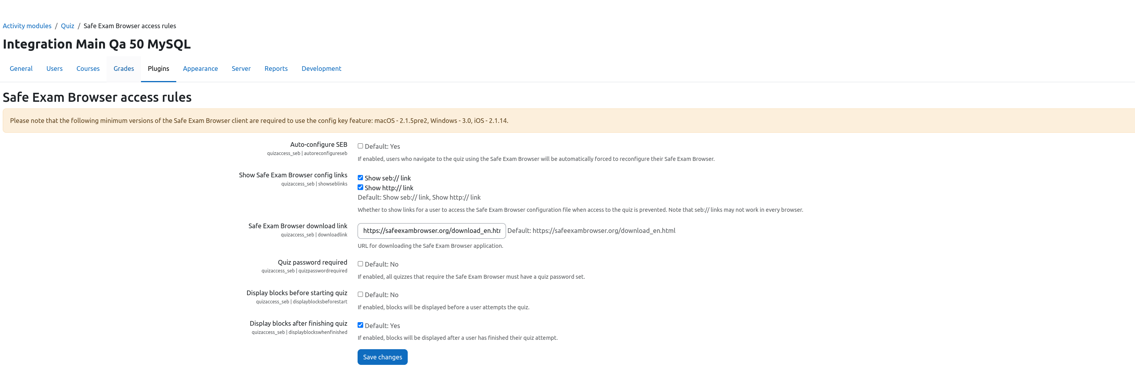1135x386 pixels.
Task: Enable Display blocks before starting quiz
Action: 360,294
